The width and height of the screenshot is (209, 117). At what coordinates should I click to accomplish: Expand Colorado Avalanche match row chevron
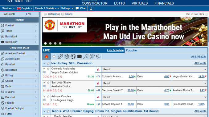pyautogui.click(x=44, y=69)
